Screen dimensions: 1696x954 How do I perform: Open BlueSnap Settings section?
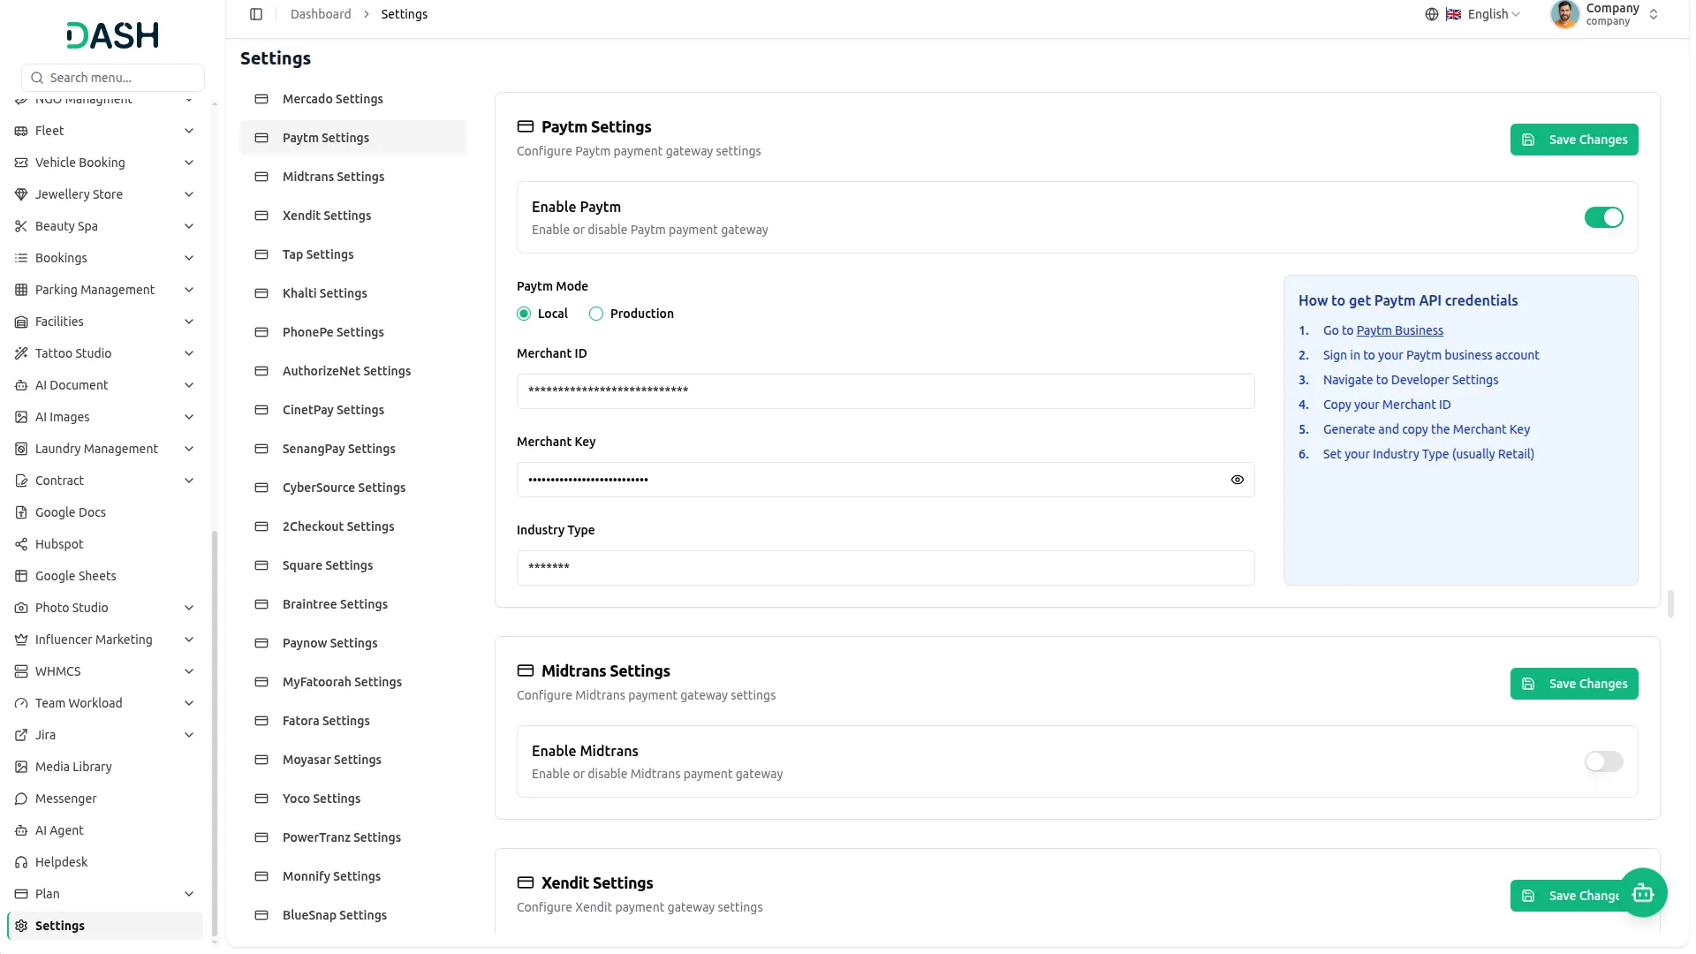click(x=353, y=915)
